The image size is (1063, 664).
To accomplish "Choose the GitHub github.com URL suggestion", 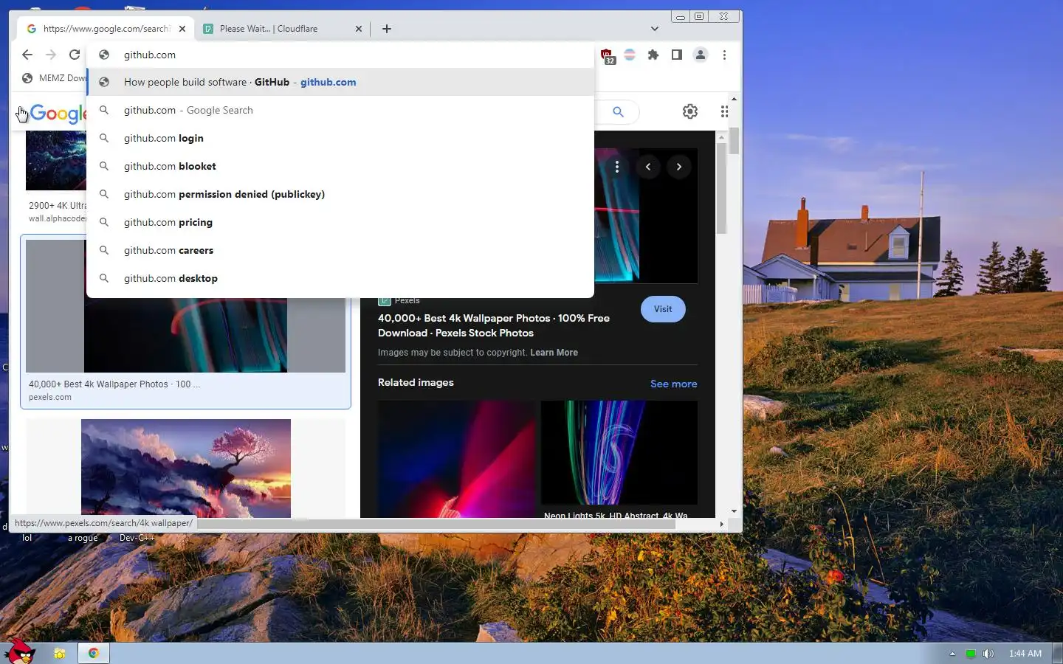I will click(340, 82).
